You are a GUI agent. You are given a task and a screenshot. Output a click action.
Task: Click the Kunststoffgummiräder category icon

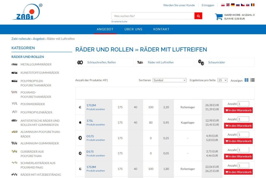click(x=15, y=73)
